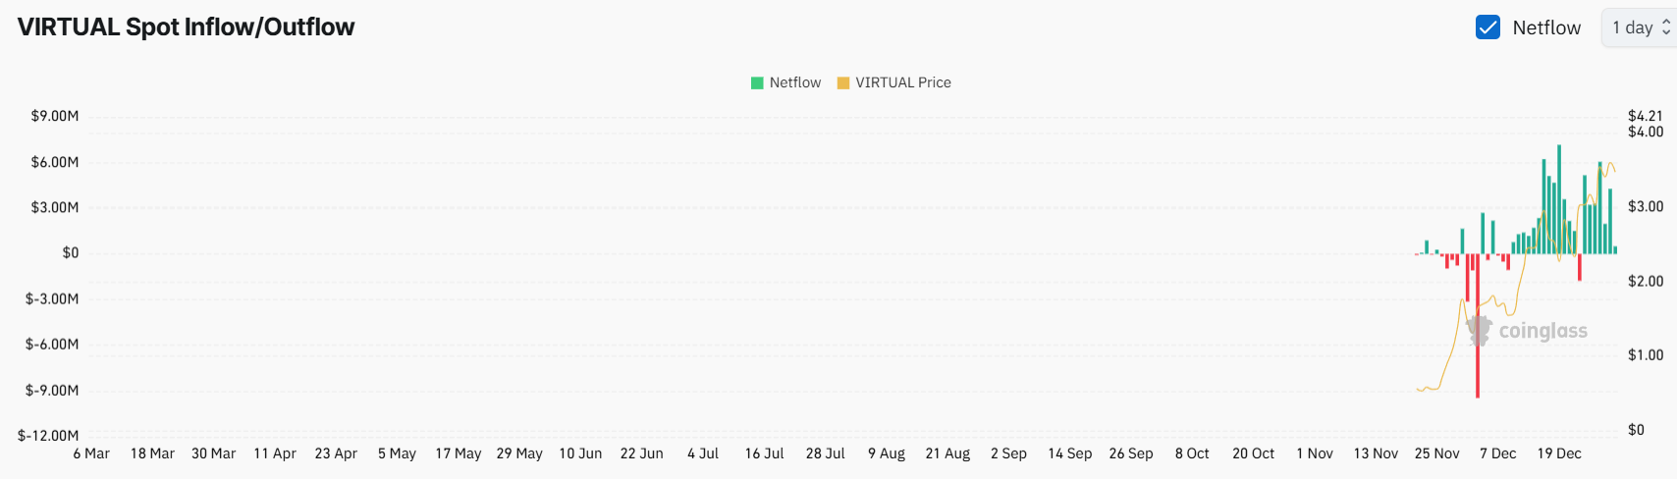
Task: Click the 13 Nov date label
Action: 1376,453
